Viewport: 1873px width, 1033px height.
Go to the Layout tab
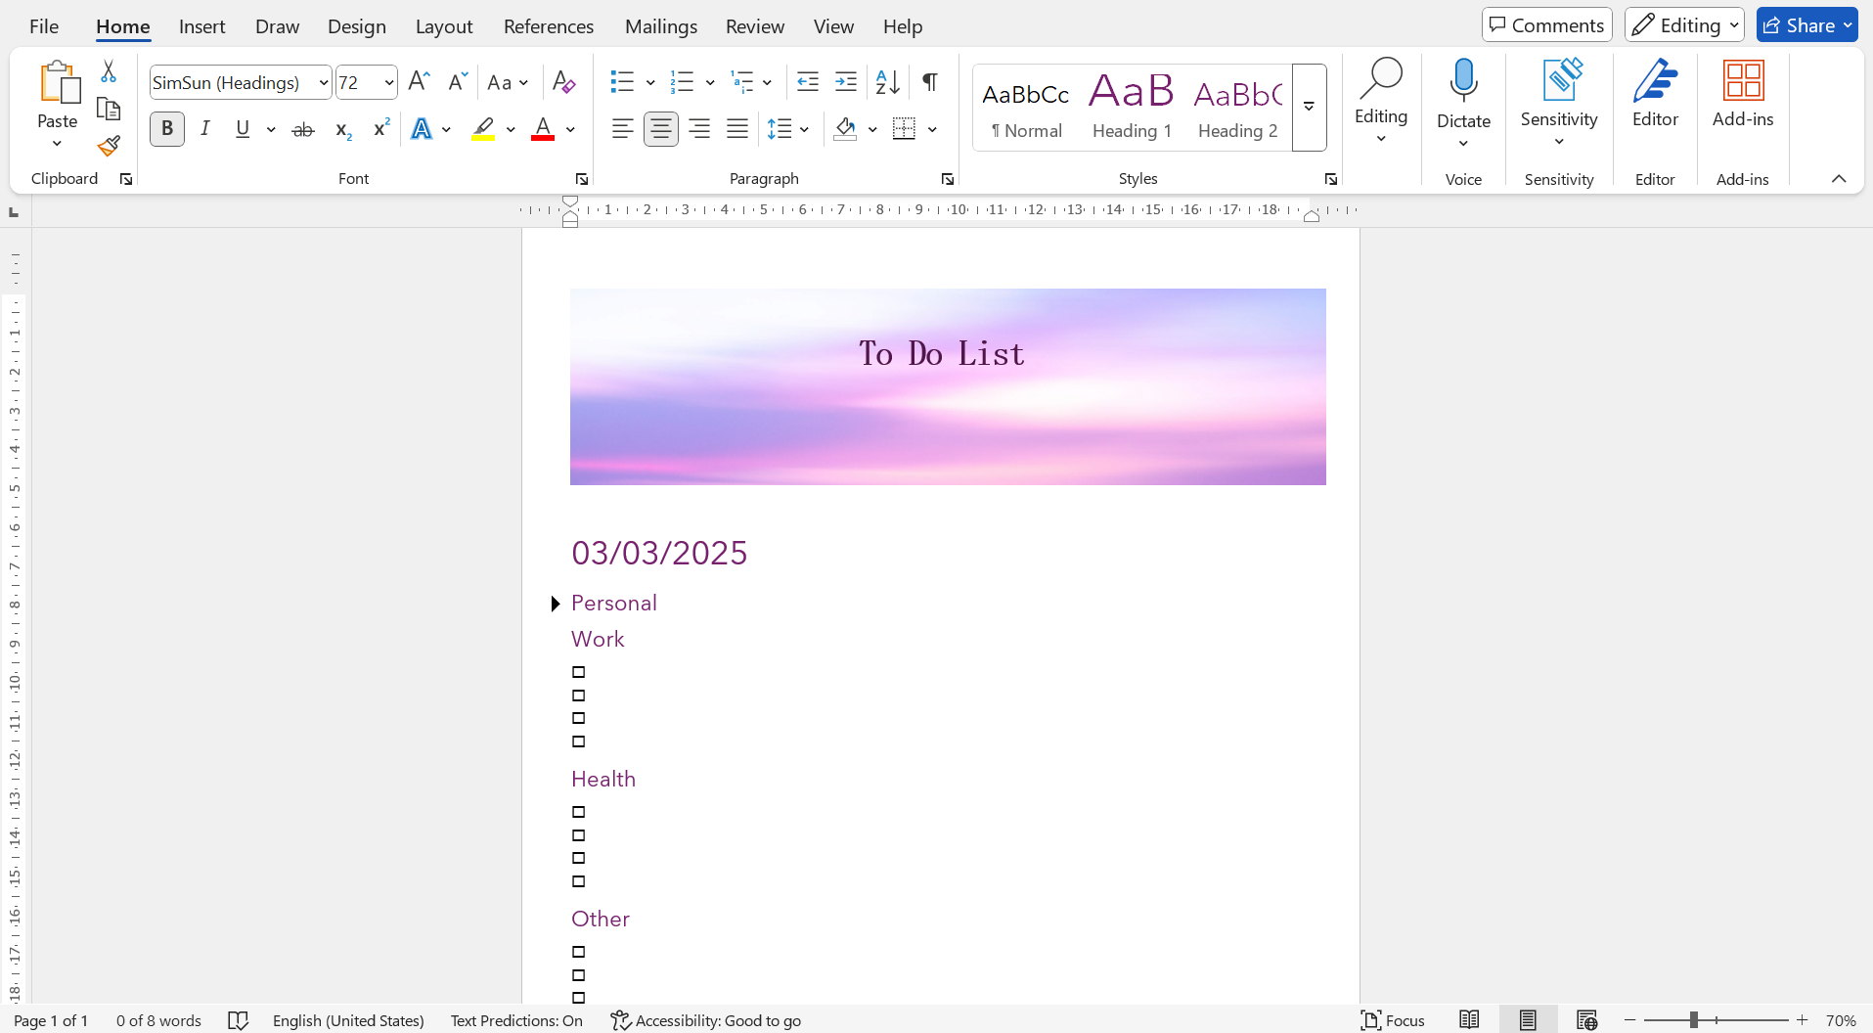[x=444, y=26]
